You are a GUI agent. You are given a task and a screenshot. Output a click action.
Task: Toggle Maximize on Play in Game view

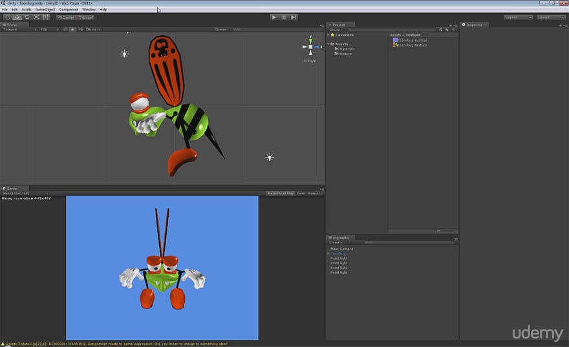coord(281,193)
